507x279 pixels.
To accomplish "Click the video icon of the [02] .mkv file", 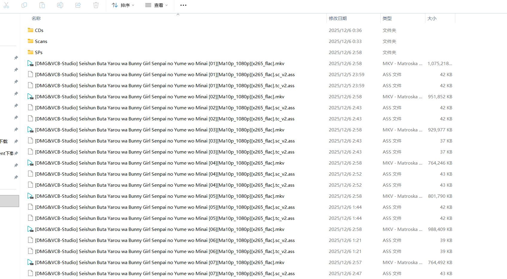I will (30, 96).
